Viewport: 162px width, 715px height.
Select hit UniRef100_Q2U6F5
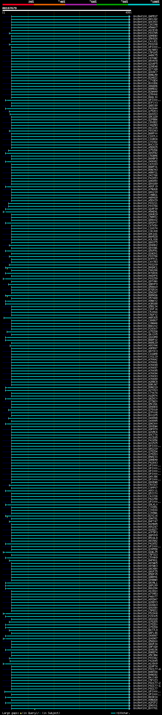(x=145, y=64)
